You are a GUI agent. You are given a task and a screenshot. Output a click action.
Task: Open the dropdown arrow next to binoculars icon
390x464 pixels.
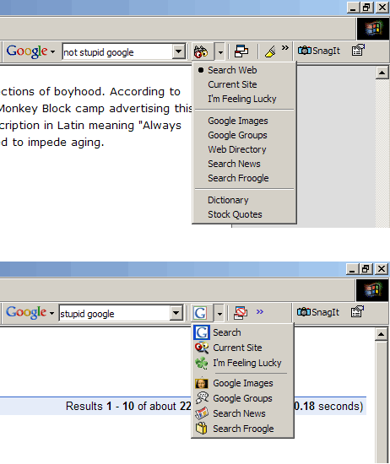220,51
